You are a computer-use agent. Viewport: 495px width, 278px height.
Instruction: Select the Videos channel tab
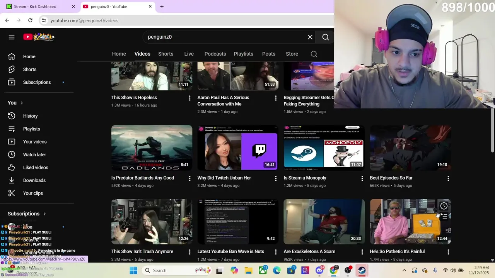(x=142, y=54)
